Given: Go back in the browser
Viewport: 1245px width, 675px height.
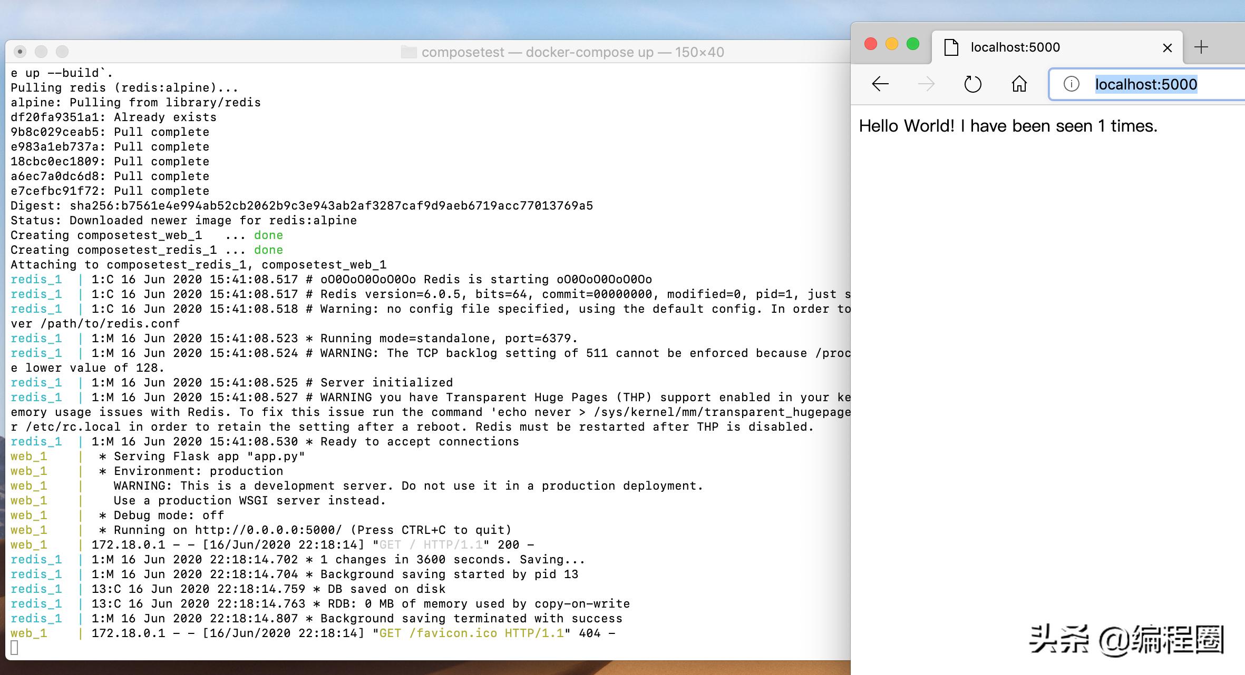Looking at the screenshot, I should click(x=880, y=84).
